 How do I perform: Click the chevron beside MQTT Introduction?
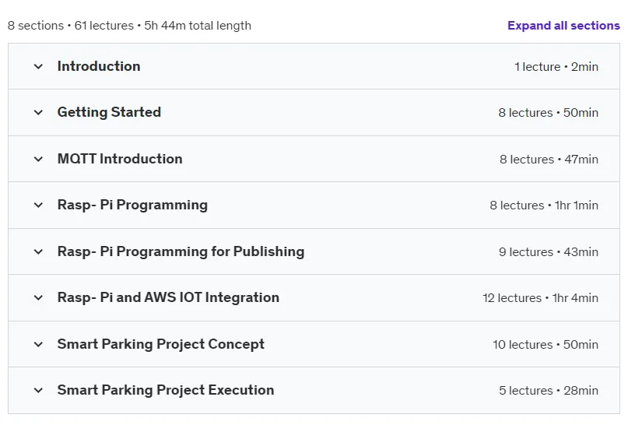38,159
